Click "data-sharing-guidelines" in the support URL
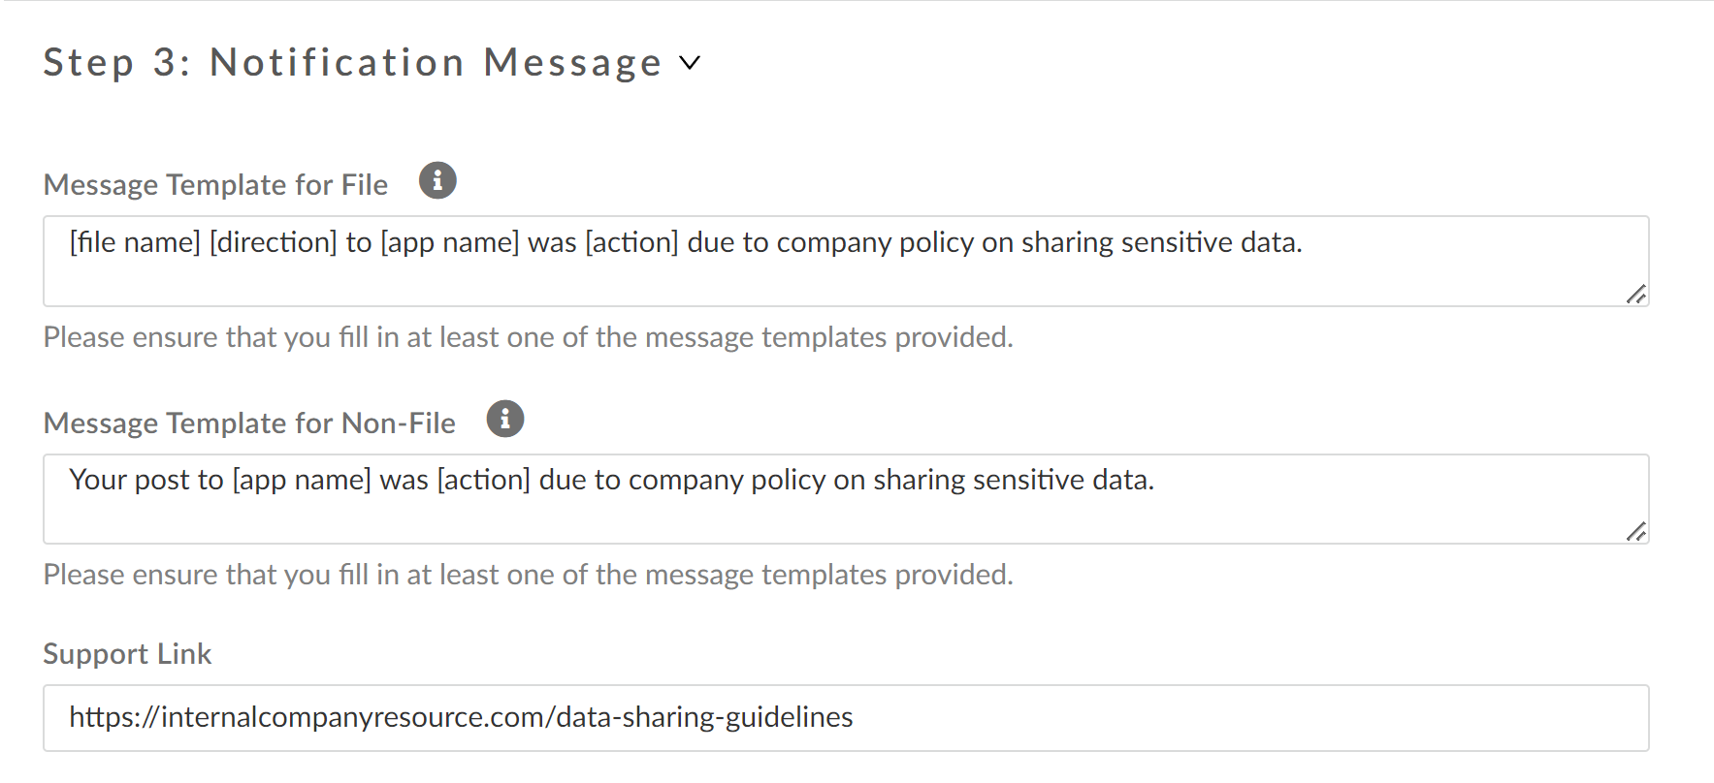 coord(705,718)
